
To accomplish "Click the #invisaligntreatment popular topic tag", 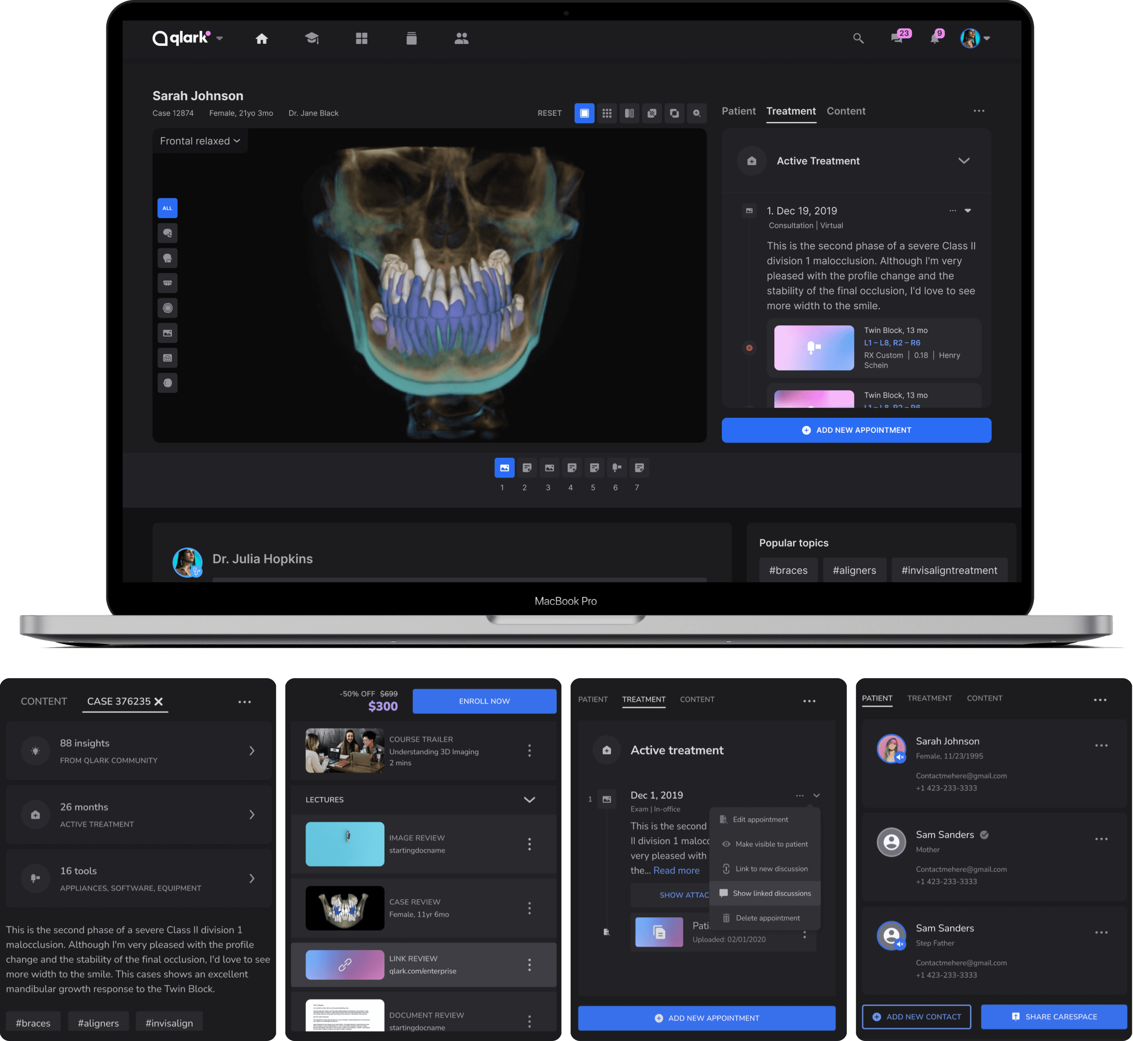I will point(949,570).
